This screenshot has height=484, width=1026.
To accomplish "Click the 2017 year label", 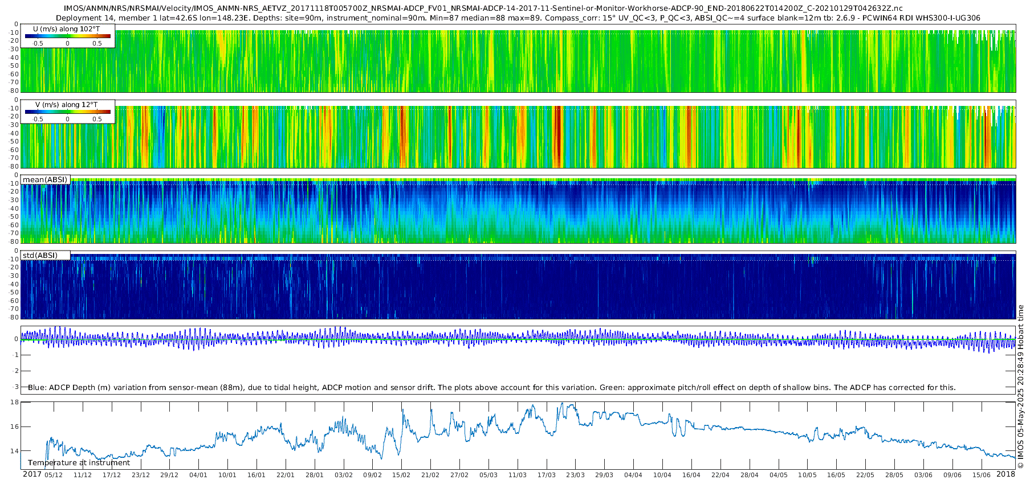I will 32,474.
